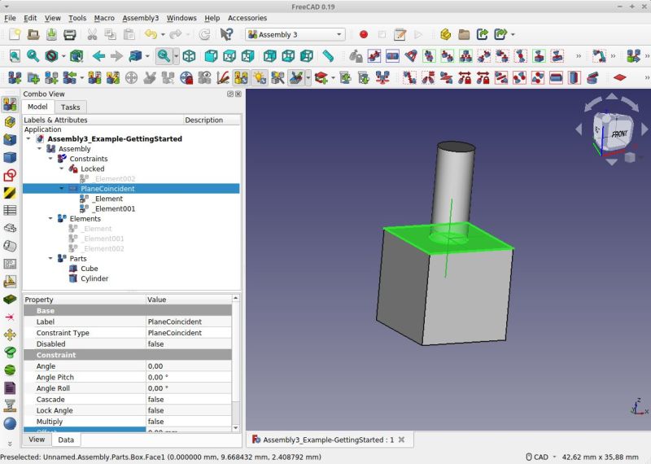Image resolution: width=651 pixels, height=464 pixels.
Task: Collapse the Parts tree node arrow
Action: point(50,258)
